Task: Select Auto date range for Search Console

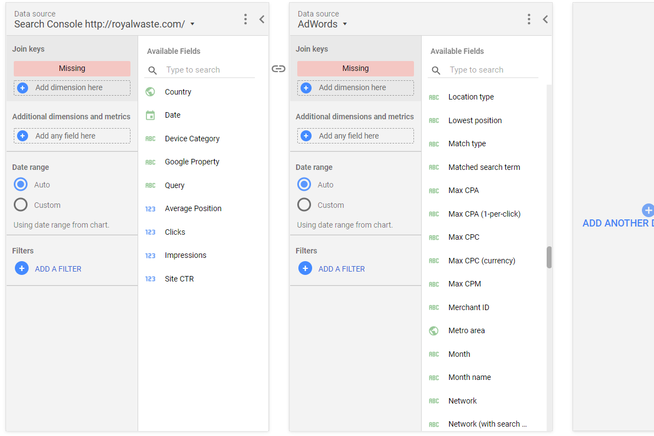Action: point(20,185)
